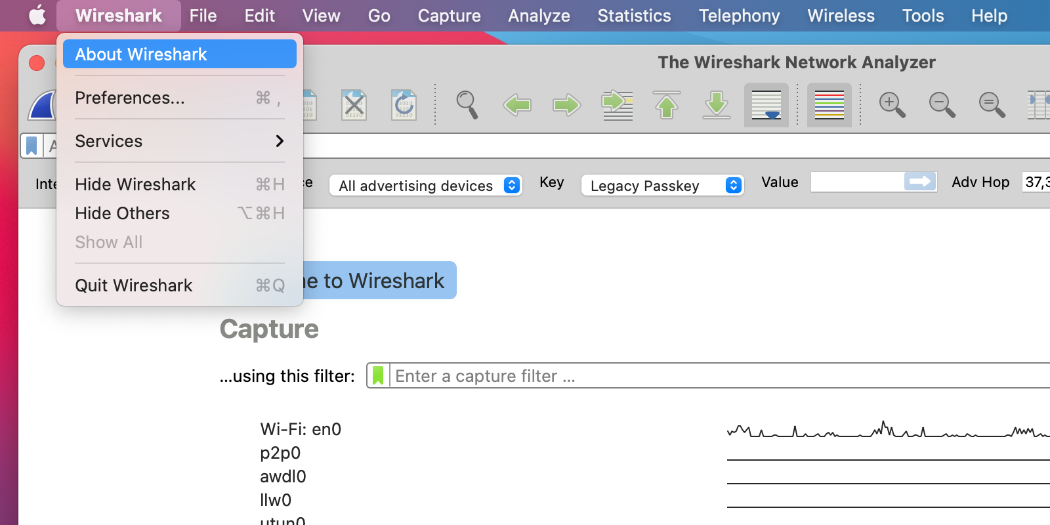Viewport: 1050px width, 525px height.
Task: Click the shark fin start capture icon
Action: coord(42,105)
